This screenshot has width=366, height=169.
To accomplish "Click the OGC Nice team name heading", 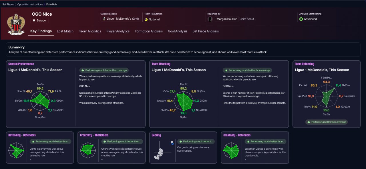I will click(x=42, y=14).
